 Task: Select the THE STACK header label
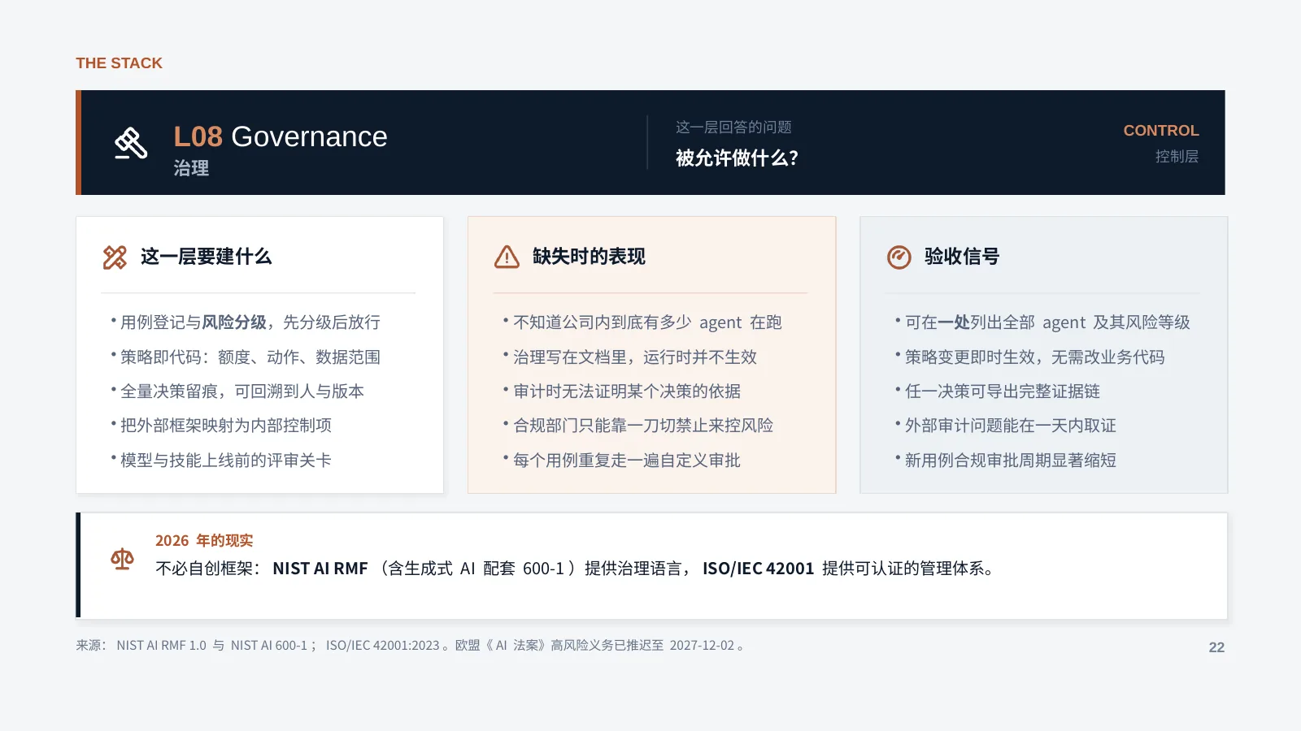tap(119, 63)
